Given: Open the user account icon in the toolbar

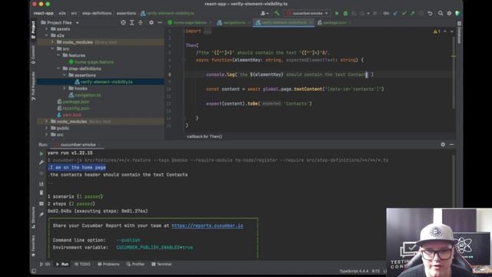Looking at the screenshot, I should pyautogui.click(x=264, y=14).
